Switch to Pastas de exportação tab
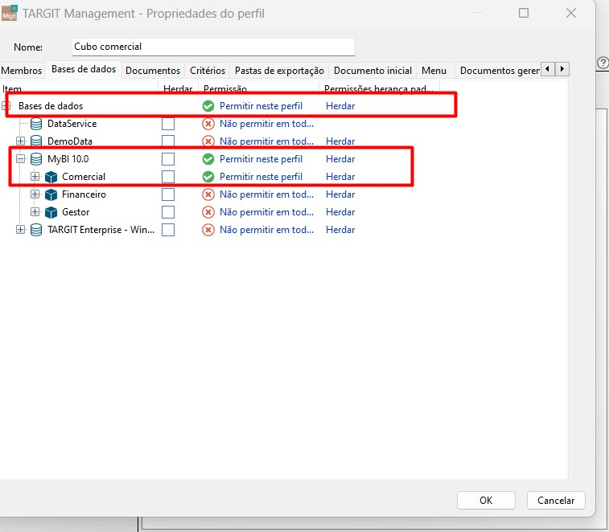Image resolution: width=609 pixels, height=532 pixels. click(279, 71)
